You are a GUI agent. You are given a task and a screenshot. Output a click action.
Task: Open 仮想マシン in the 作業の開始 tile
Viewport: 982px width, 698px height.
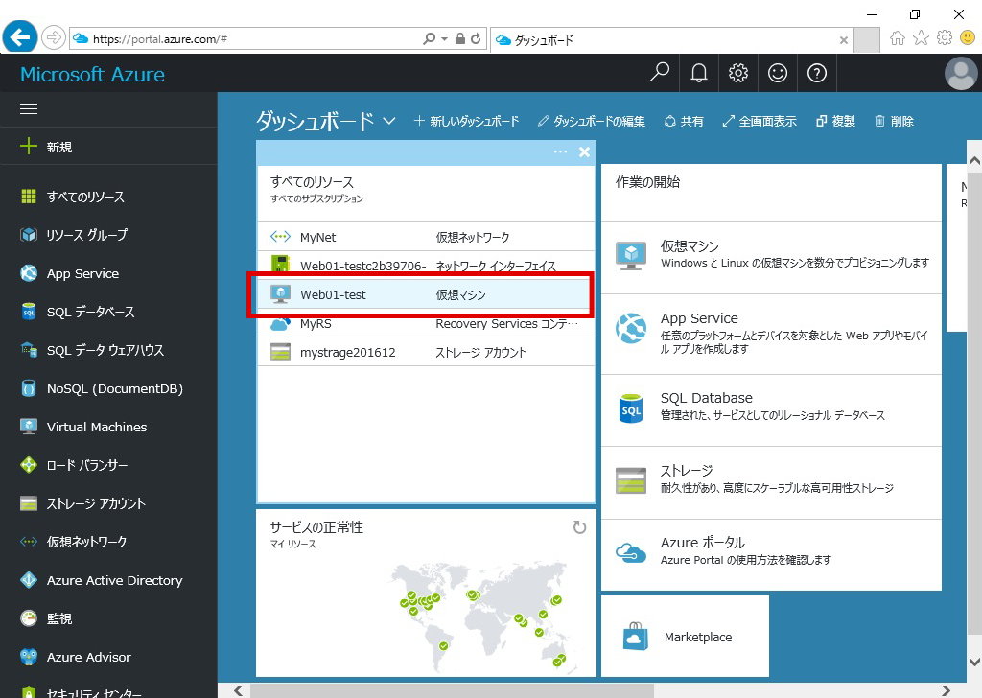pos(771,258)
